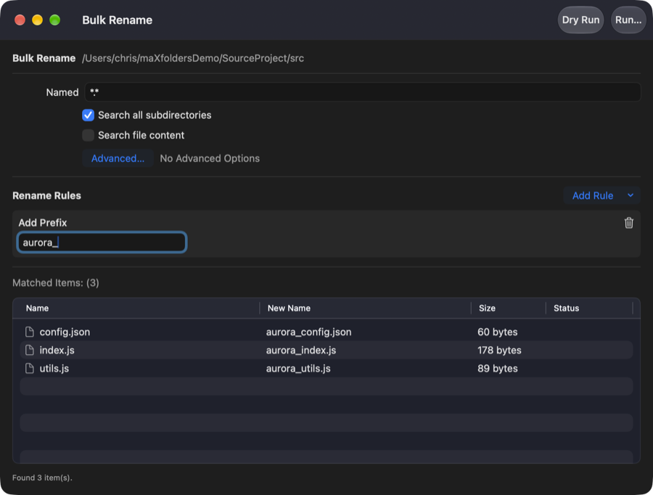
Task: Sort by Status column header
Action: [x=566, y=308]
